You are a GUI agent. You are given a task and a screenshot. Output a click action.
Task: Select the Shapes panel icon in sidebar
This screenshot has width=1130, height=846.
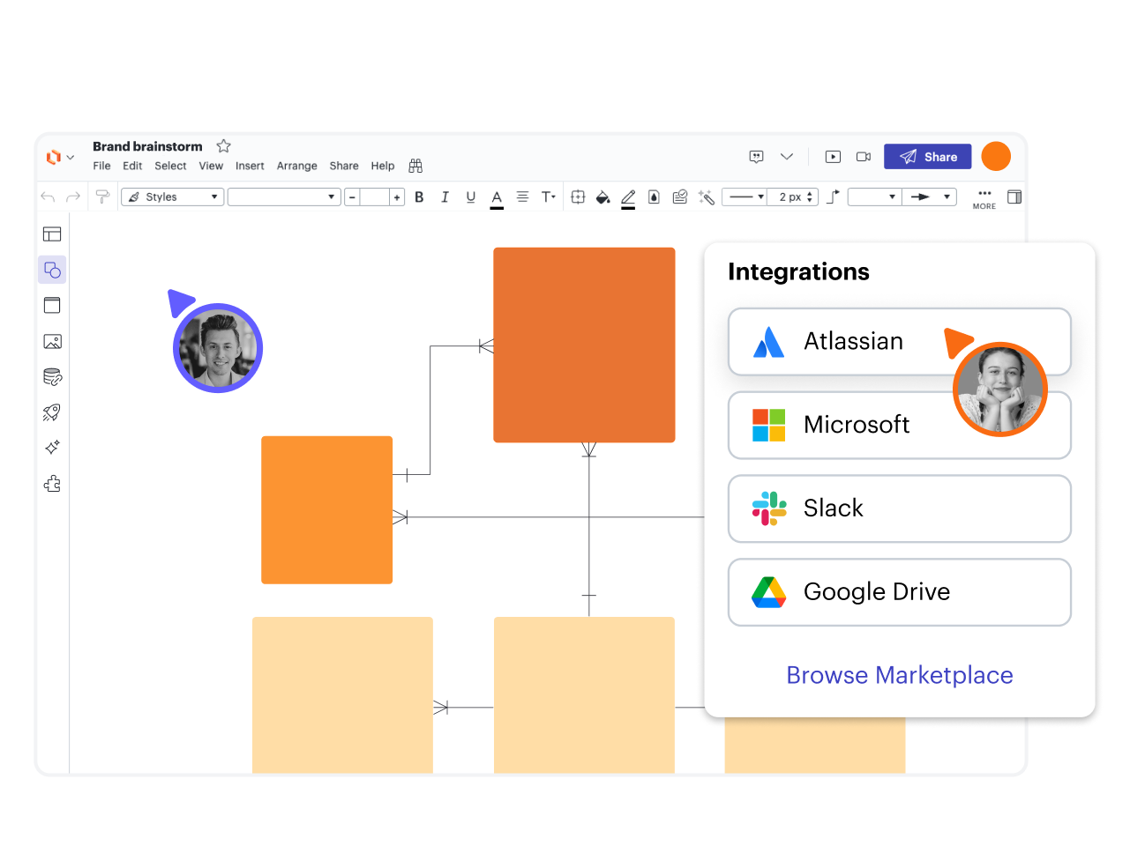tap(52, 270)
